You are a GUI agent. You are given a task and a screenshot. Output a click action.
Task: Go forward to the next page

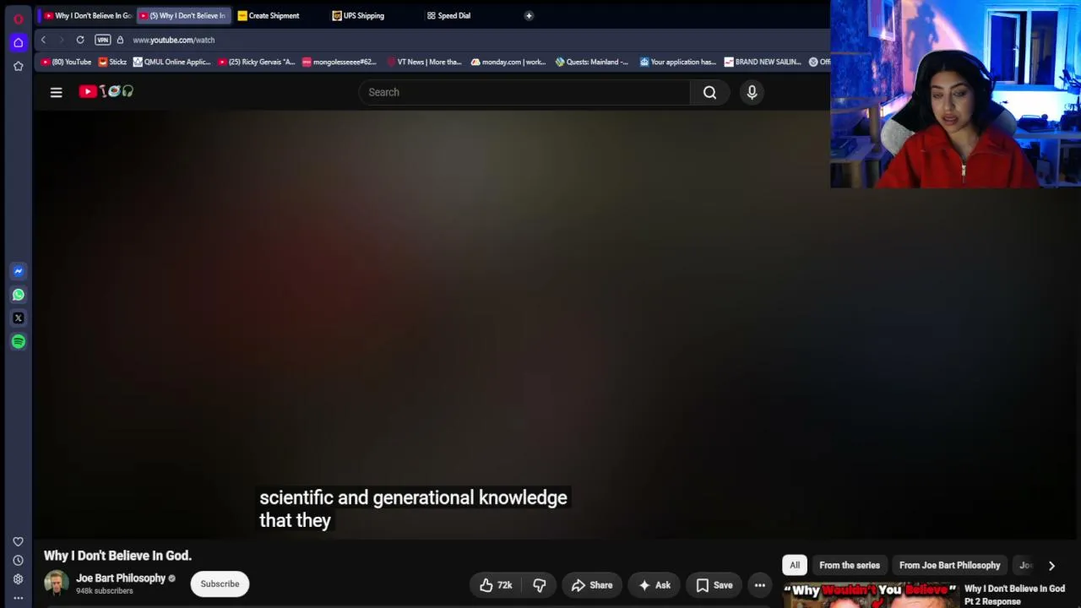click(61, 40)
